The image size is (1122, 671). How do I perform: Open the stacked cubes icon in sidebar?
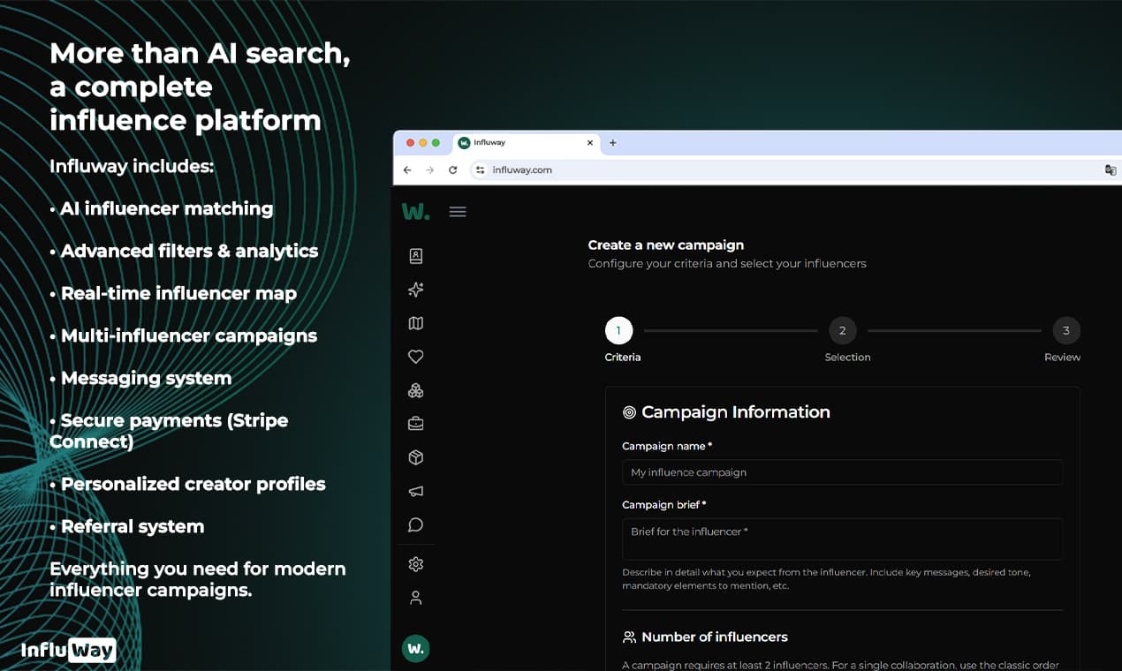(416, 390)
